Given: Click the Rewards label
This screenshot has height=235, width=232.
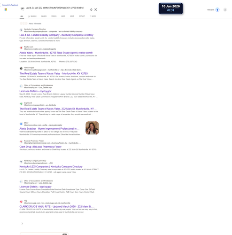Looking at the screenshot, I should tap(211, 10).
